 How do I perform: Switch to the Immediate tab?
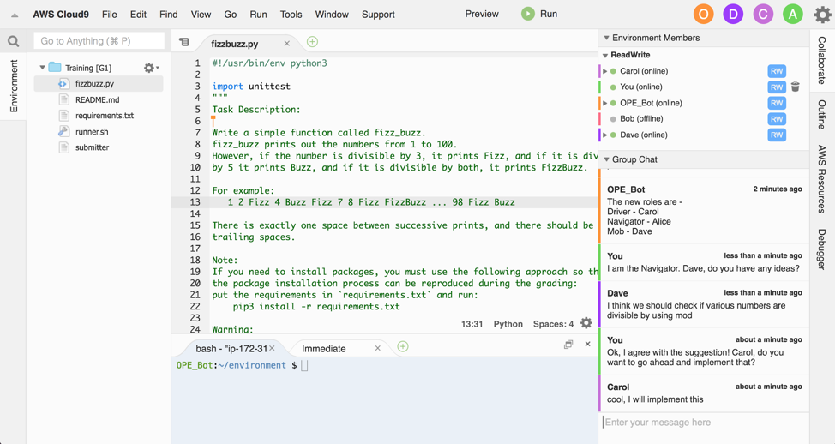pyautogui.click(x=324, y=348)
